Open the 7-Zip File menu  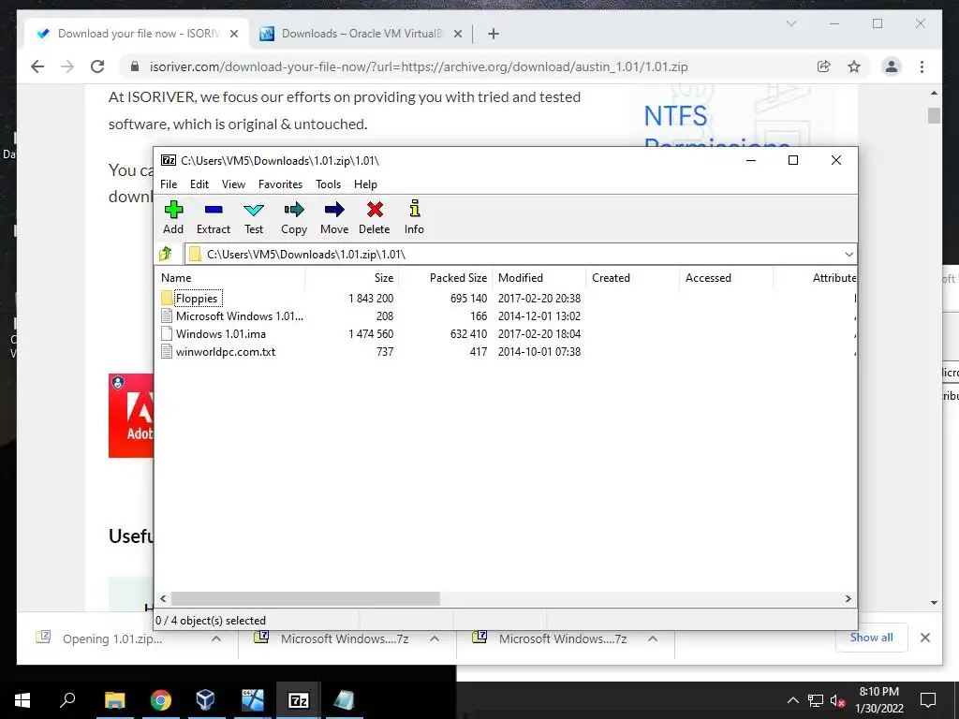tap(169, 184)
